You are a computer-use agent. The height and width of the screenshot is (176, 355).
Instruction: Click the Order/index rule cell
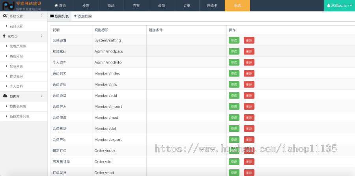pyautogui.click(x=119, y=151)
